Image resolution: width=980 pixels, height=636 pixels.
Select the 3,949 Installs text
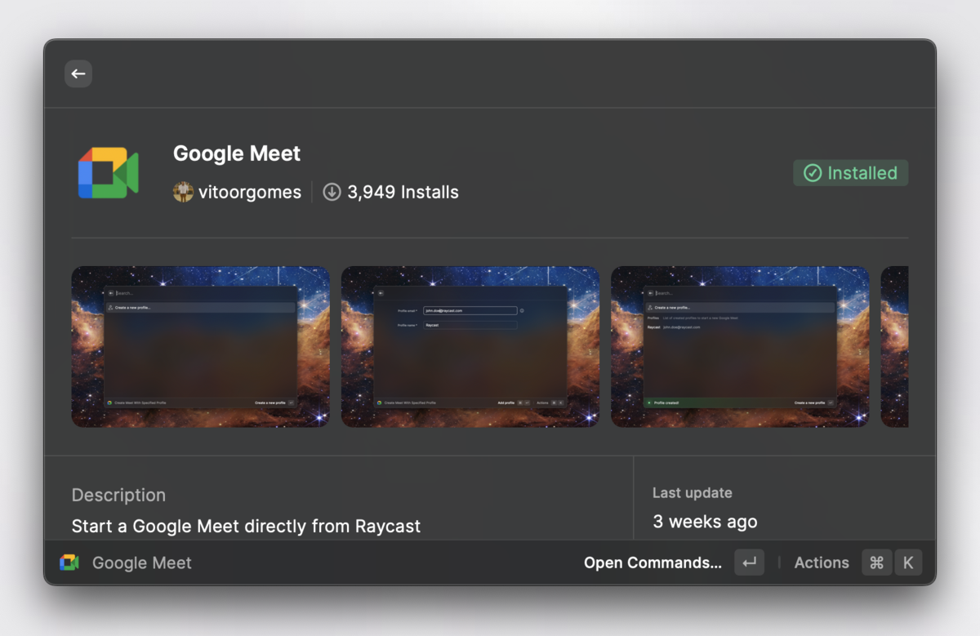403,193
